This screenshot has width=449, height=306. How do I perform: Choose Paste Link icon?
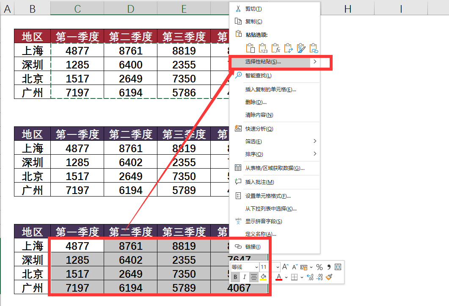[314, 48]
